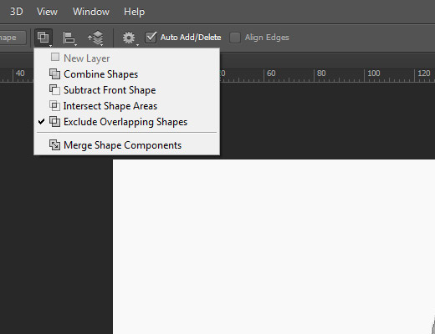Choose Subtract Front Shape option
Viewport: 435px width, 334px height.
point(127,90)
